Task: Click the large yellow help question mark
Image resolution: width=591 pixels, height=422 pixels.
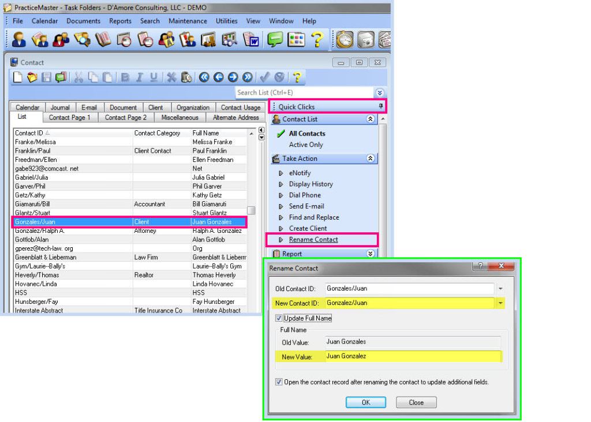Action: point(317,39)
